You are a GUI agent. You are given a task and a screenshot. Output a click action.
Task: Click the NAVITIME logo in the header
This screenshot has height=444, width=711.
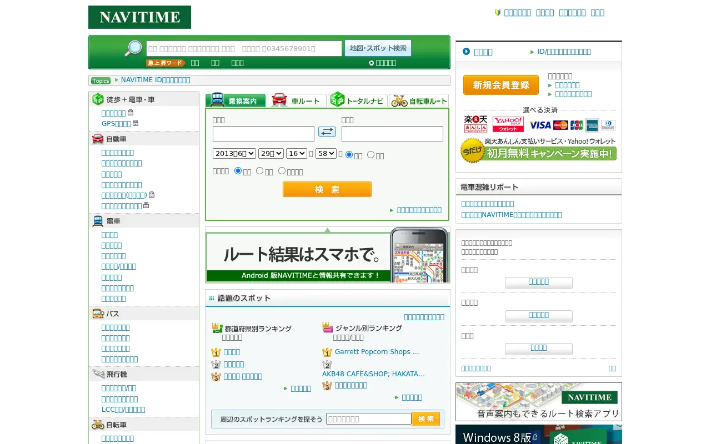(x=139, y=17)
